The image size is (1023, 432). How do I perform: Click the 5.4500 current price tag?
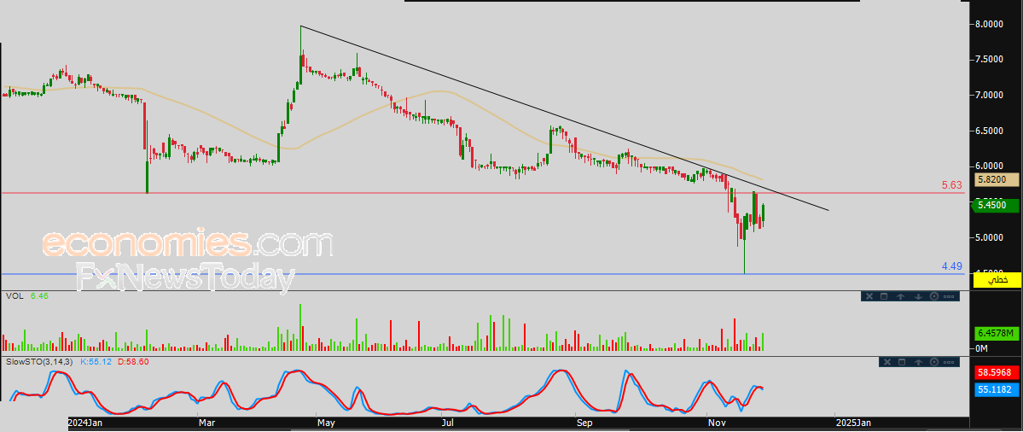point(997,206)
